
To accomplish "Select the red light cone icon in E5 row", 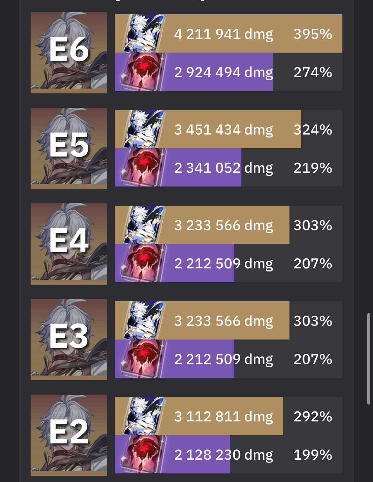I will 143,167.
